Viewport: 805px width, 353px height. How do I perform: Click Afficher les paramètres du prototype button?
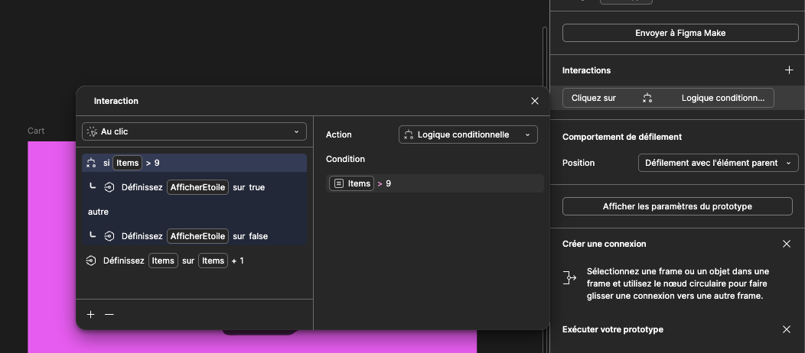[x=677, y=206]
